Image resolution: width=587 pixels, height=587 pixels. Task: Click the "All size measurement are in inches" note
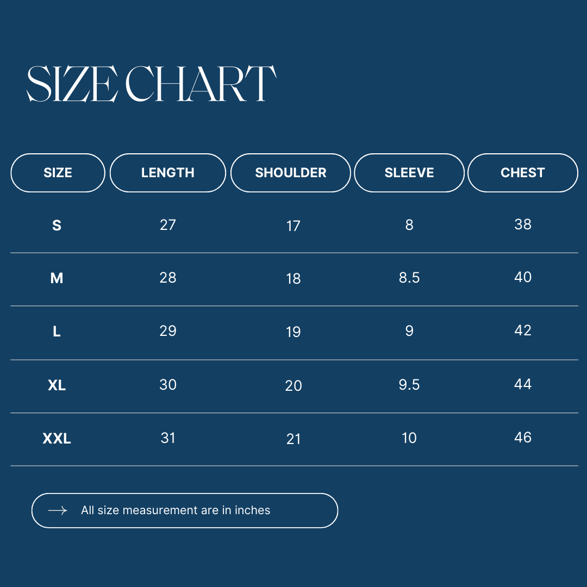176,510
